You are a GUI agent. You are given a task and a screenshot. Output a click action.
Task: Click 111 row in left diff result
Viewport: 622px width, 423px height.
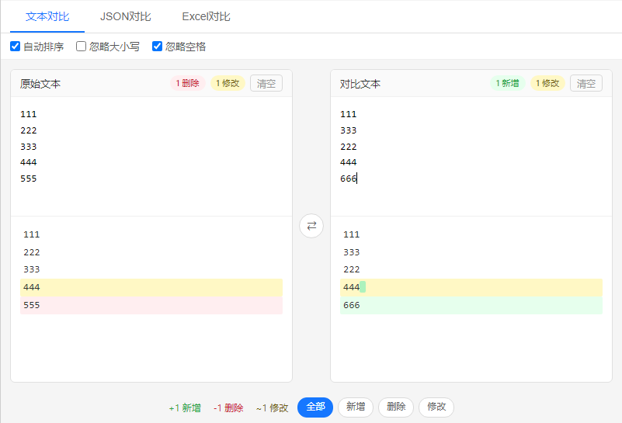(151, 234)
